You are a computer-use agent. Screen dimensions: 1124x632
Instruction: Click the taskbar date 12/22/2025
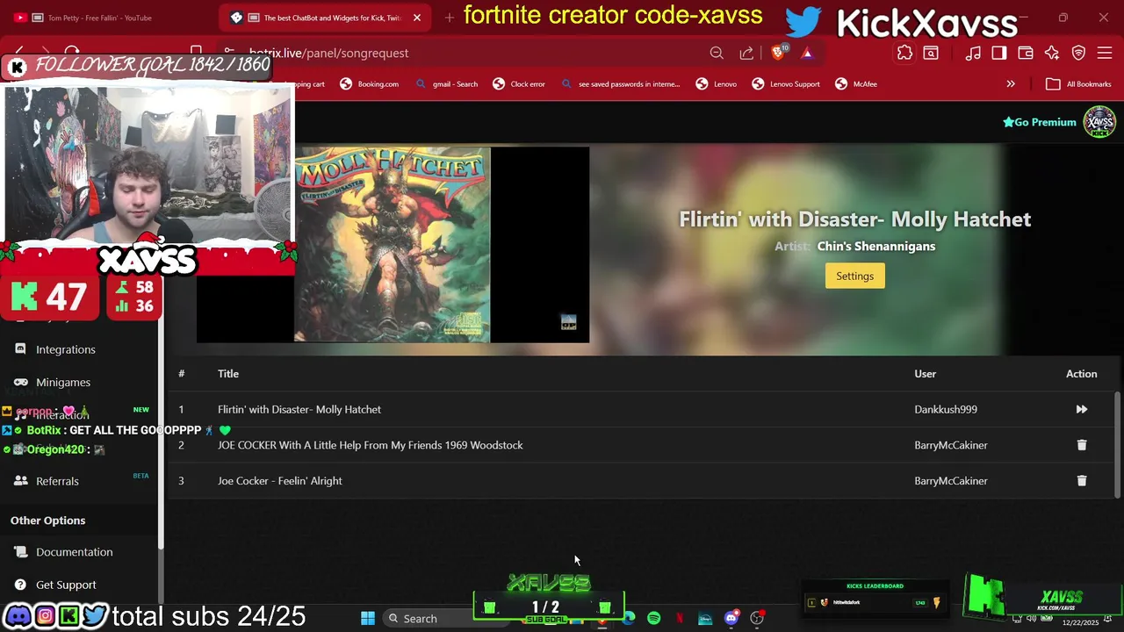[x=1080, y=622]
